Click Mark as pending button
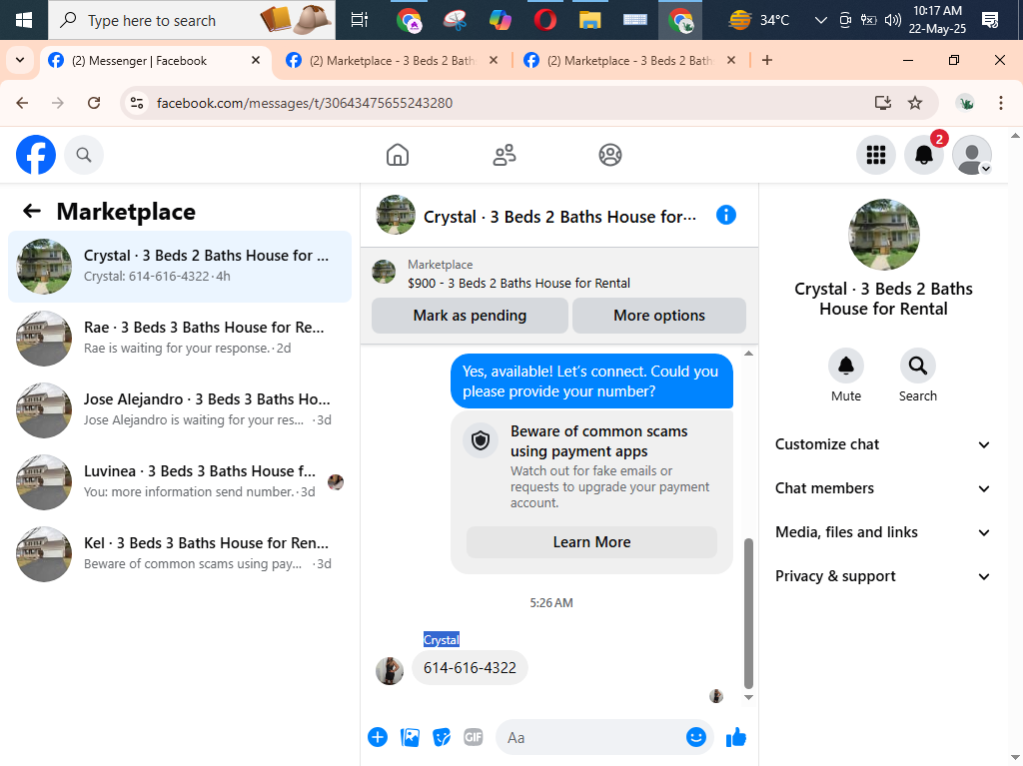The image size is (1023, 766). click(470, 316)
